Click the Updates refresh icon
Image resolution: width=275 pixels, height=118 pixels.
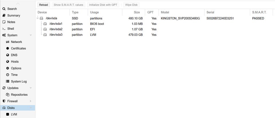(x=4, y=88)
